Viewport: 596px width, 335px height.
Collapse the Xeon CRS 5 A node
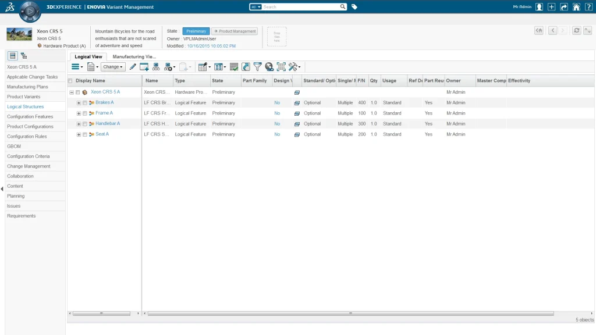tap(71, 92)
